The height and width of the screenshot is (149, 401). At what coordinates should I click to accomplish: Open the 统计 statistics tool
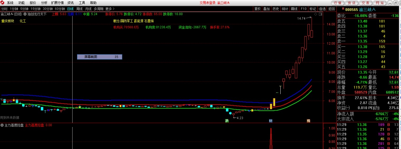(x=285, y=9)
